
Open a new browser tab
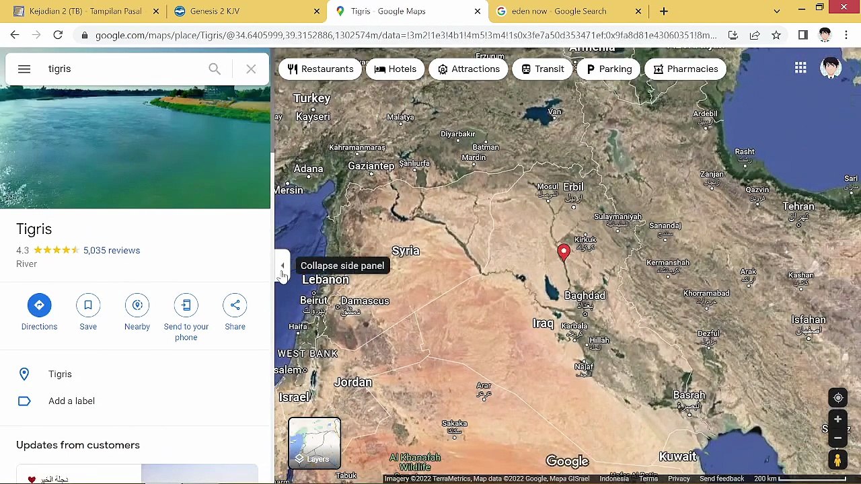(x=664, y=11)
